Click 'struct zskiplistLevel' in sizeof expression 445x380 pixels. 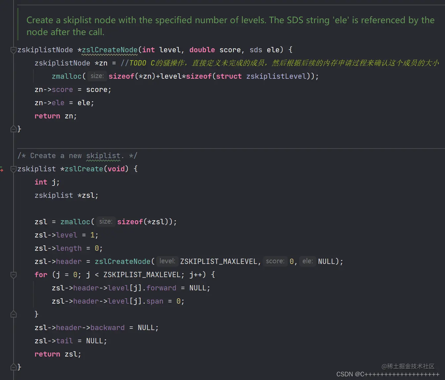[x=261, y=76]
